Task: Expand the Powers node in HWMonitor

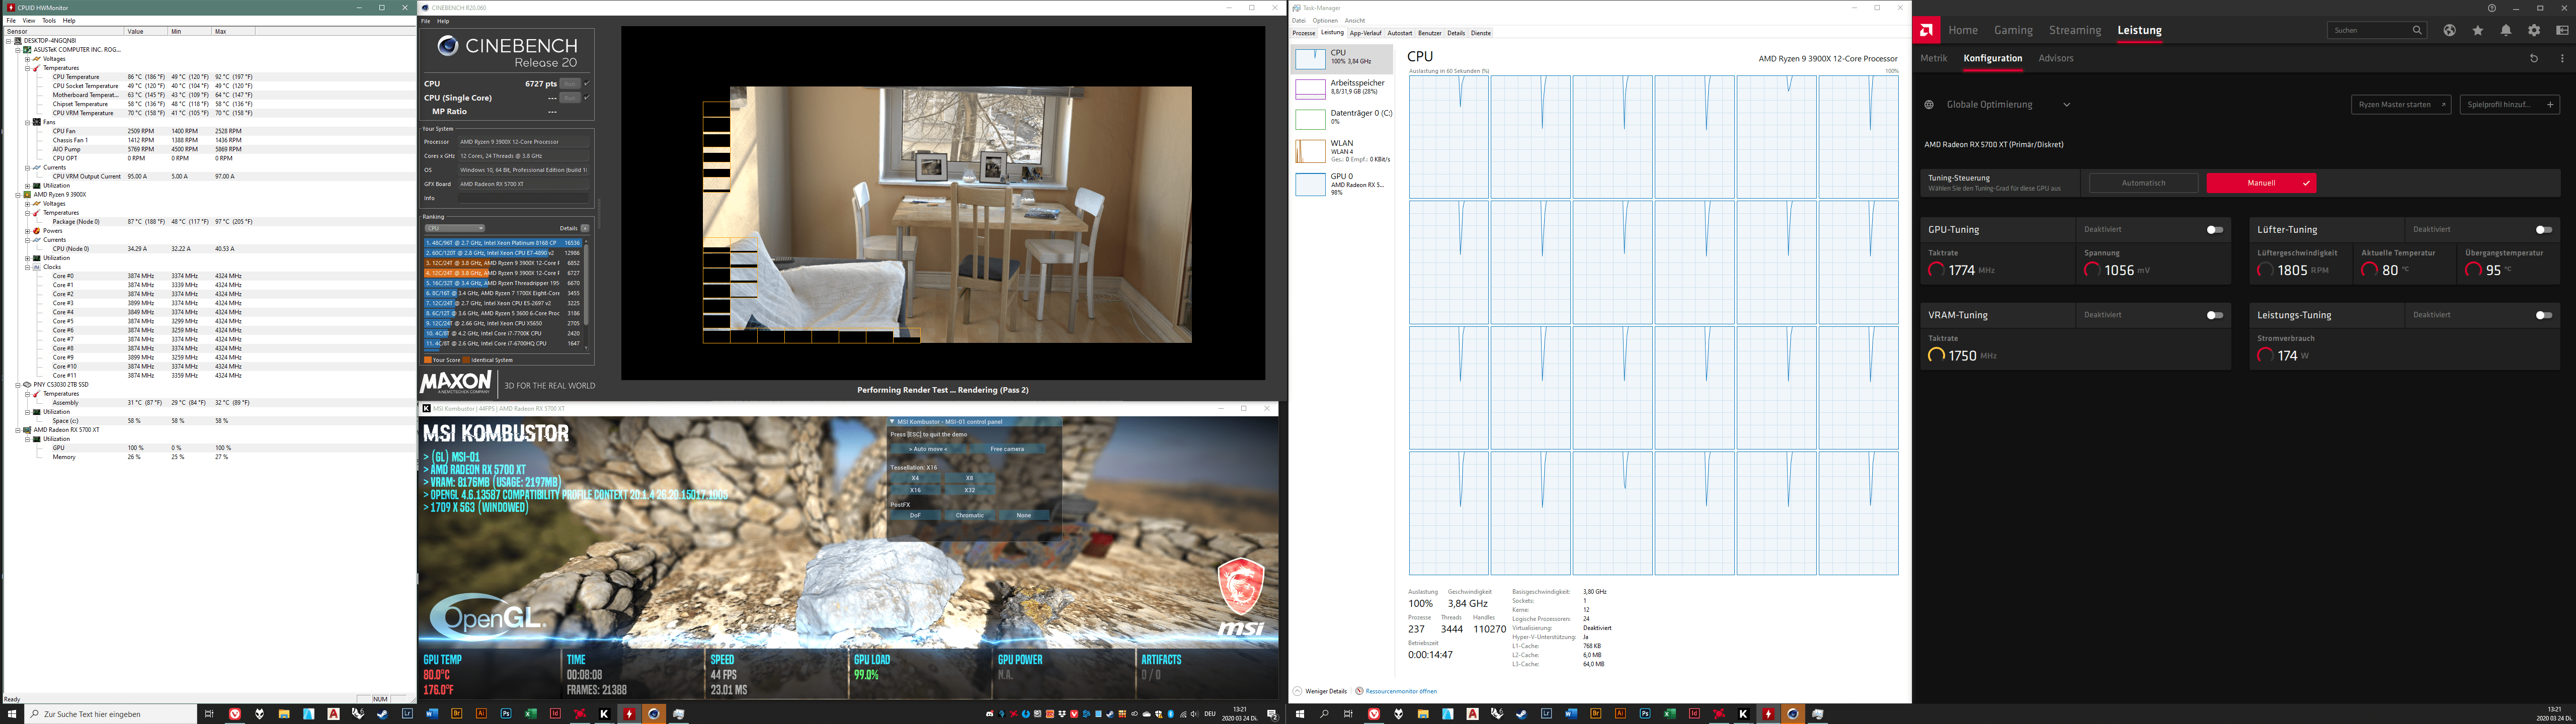Action: [x=27, y=231]
